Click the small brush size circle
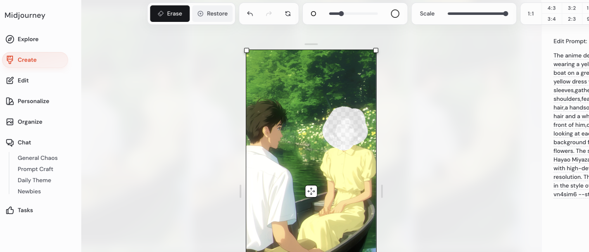Viewport: 589px width, 252px height. pos(313,14)
